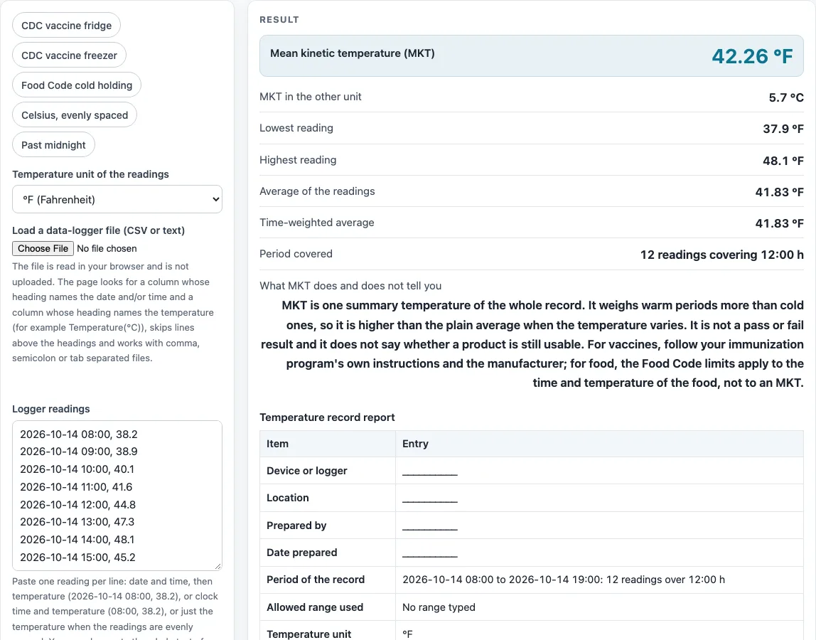Click the 'Temperature record report' heading
The width and height of the screenshot is (816, 640).
327,417
